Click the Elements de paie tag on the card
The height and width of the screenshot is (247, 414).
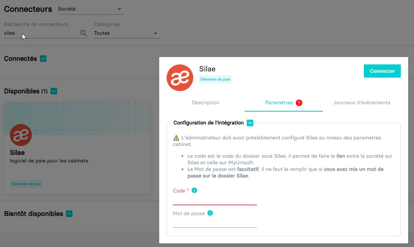26,184
